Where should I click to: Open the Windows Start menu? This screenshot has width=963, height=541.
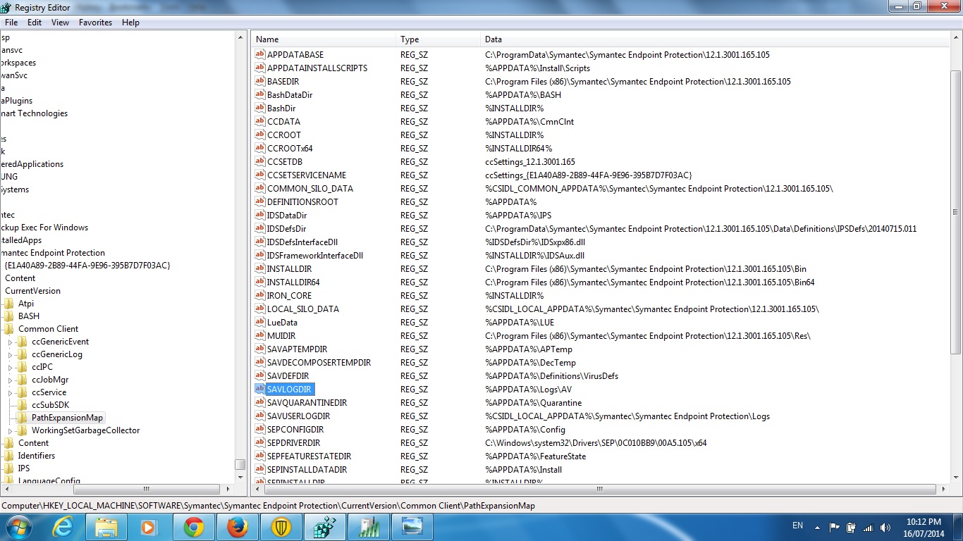[x=18, y=527]
